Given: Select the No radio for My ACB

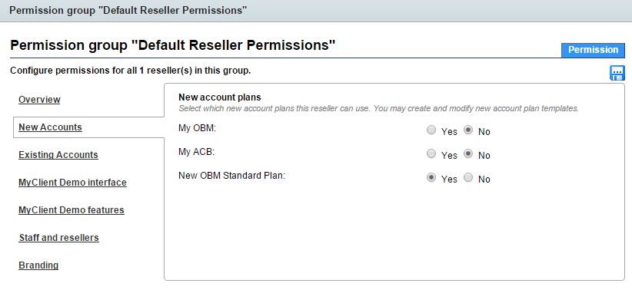Looking at the screenshot, I should (x=468, y=154).
